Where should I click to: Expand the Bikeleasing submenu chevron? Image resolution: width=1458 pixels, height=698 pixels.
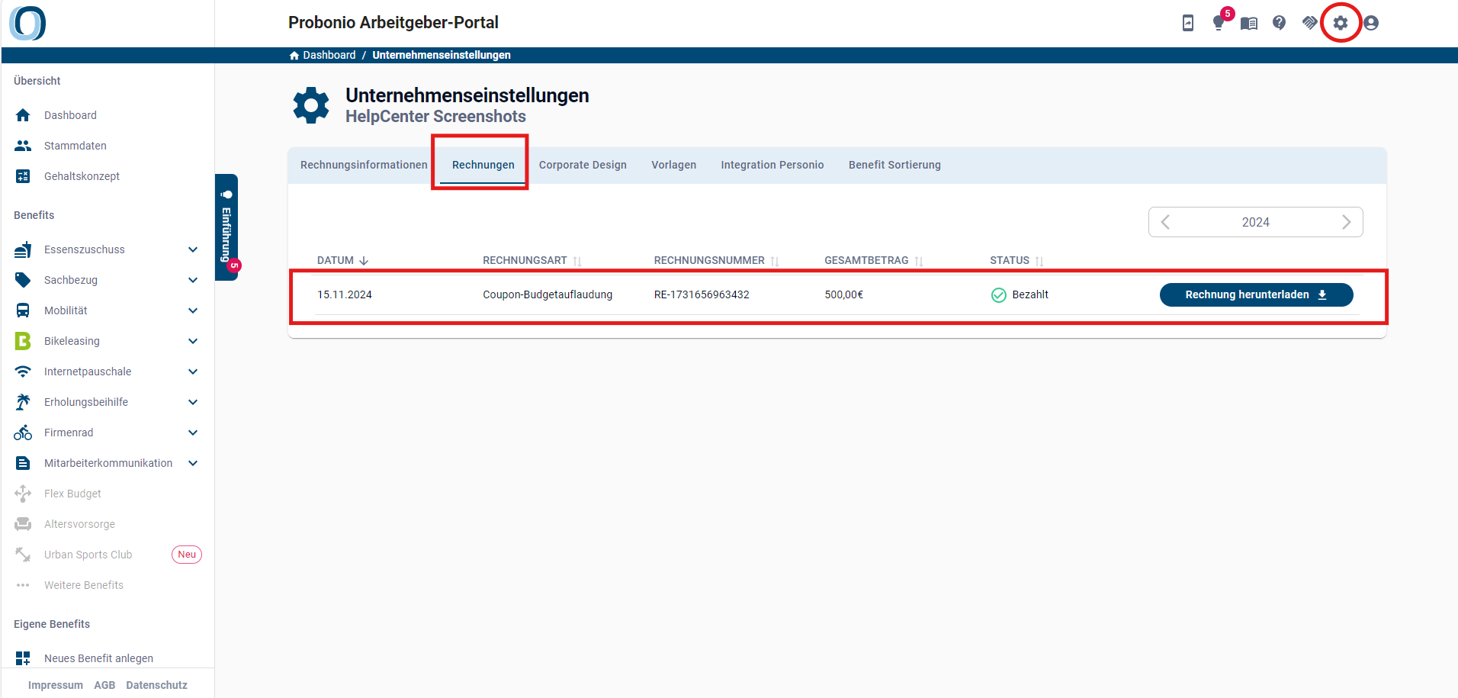point(193,341)
